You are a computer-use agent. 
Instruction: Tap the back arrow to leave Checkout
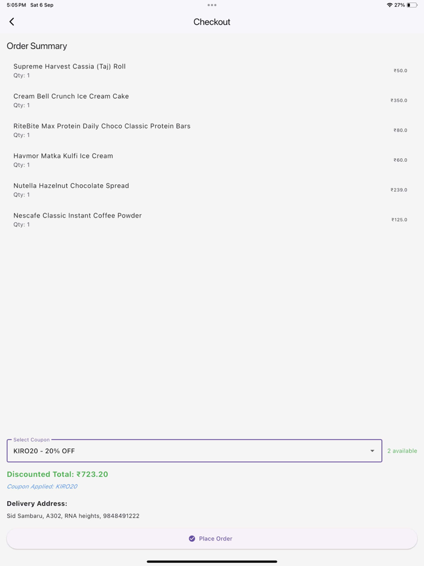(12, 21)
